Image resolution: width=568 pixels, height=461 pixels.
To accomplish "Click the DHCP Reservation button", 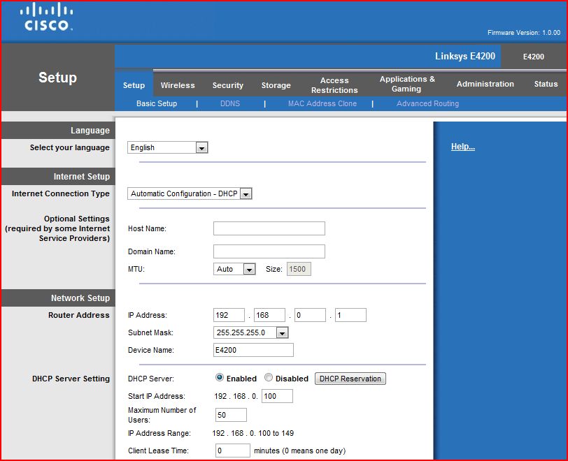I will click(350, 379).
